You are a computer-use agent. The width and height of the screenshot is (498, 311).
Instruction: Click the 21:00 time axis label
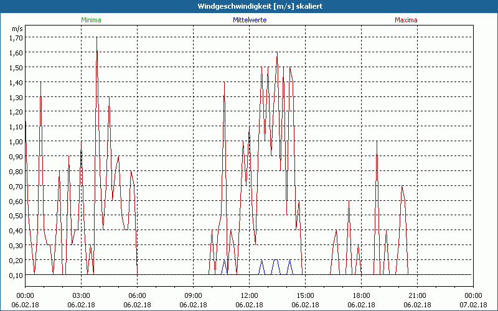[x=417, y=295]
